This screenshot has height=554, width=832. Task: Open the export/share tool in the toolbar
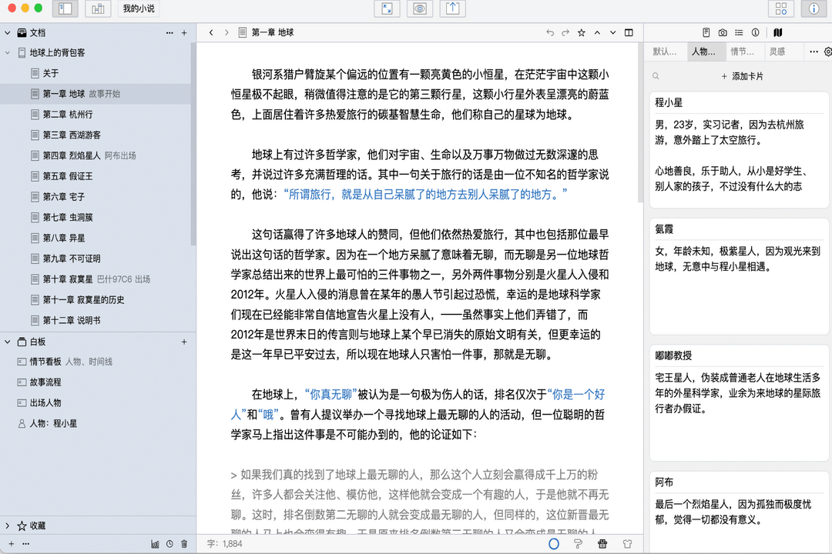tap(451, 8)
